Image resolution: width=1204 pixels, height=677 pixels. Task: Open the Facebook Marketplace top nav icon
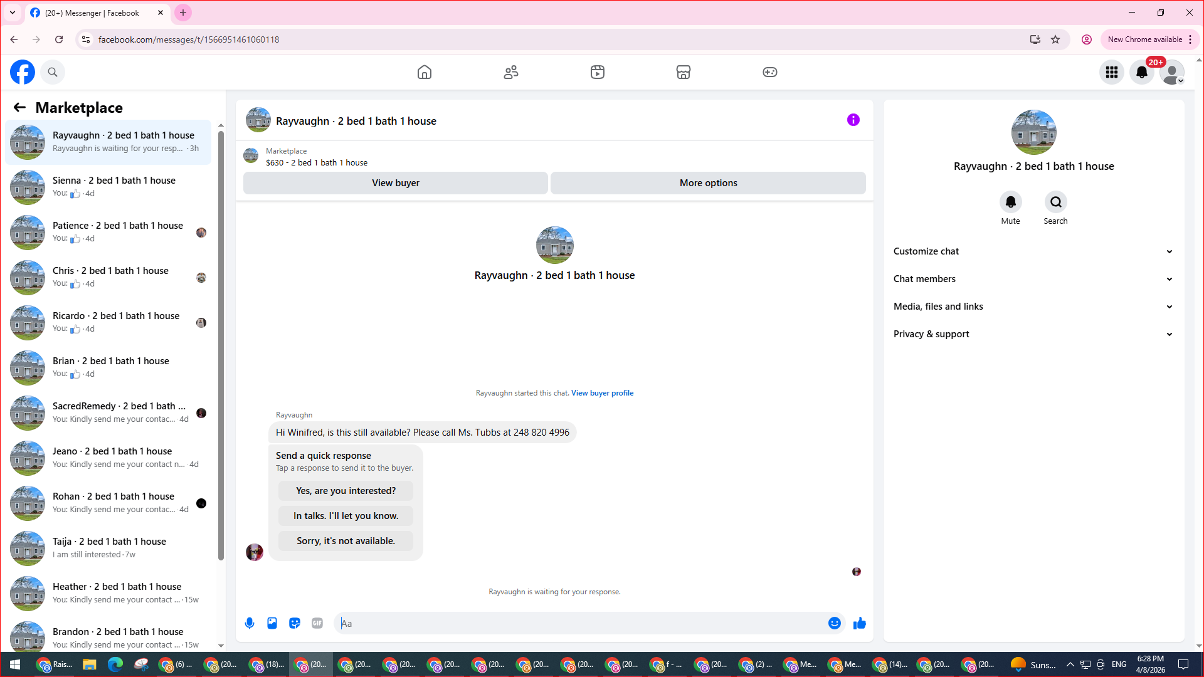(x=684, y=72)
